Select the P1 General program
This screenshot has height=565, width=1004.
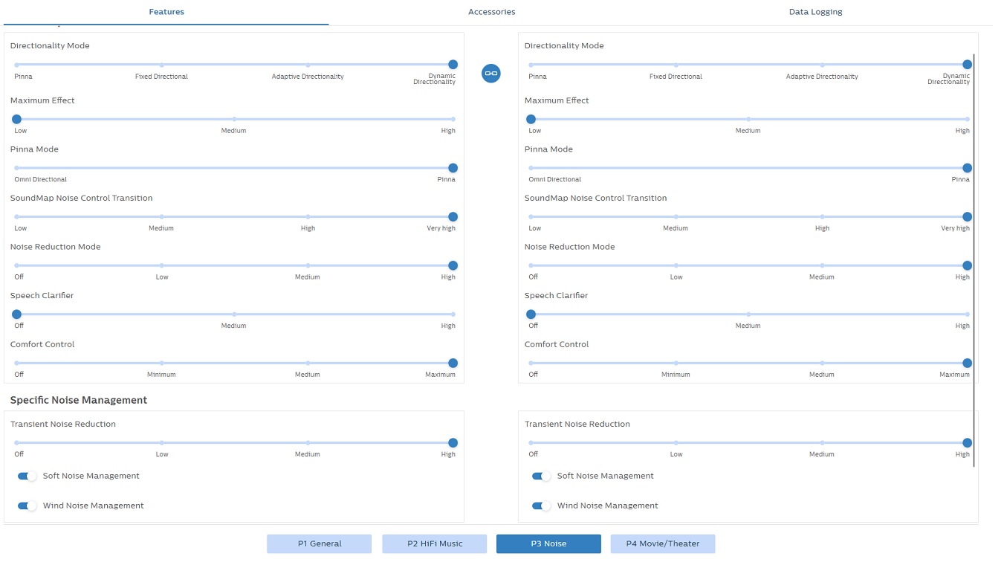[x=320, y=543]
